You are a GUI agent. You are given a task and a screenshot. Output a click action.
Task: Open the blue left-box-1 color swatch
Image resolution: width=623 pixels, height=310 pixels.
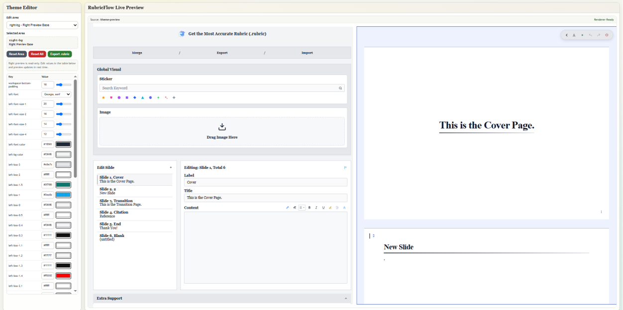tap(63, 195)
